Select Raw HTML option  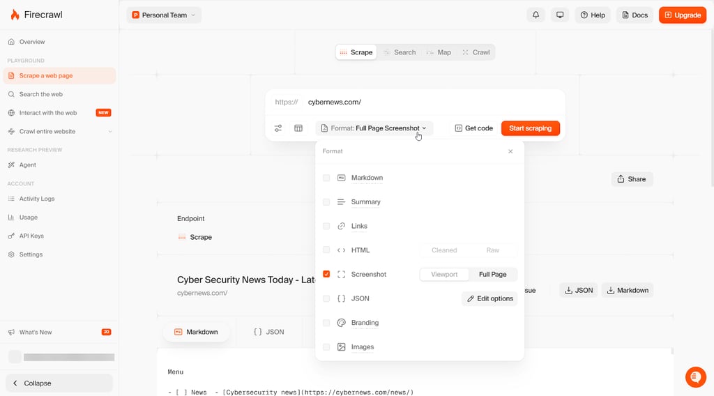click(x=493, y=250)
